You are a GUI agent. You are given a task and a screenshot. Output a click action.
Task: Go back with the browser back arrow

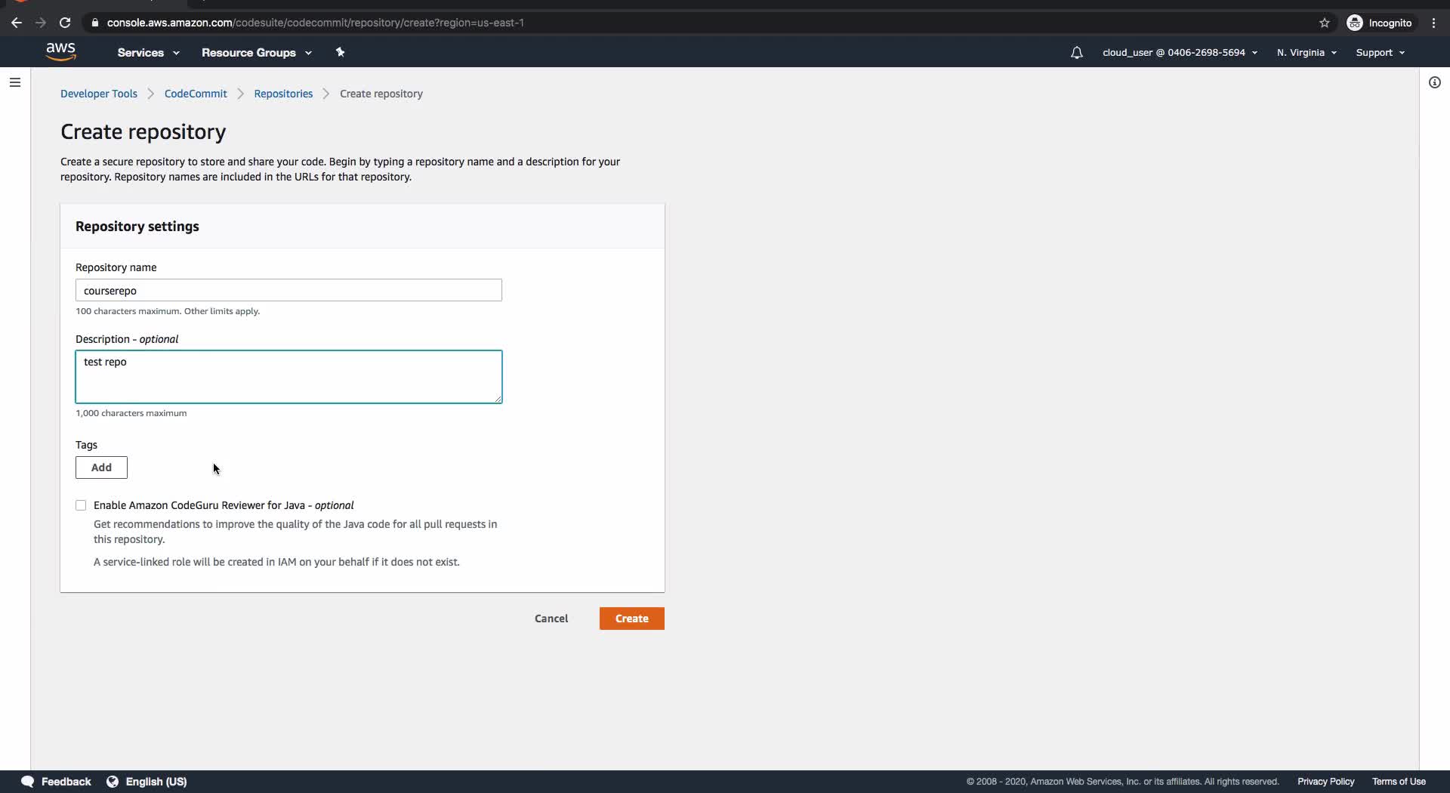[x=17, y=23]
